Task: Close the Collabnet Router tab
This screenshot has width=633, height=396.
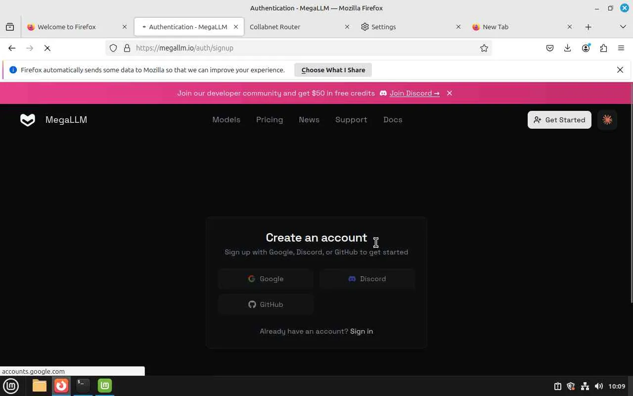Action: click(347, 27)
